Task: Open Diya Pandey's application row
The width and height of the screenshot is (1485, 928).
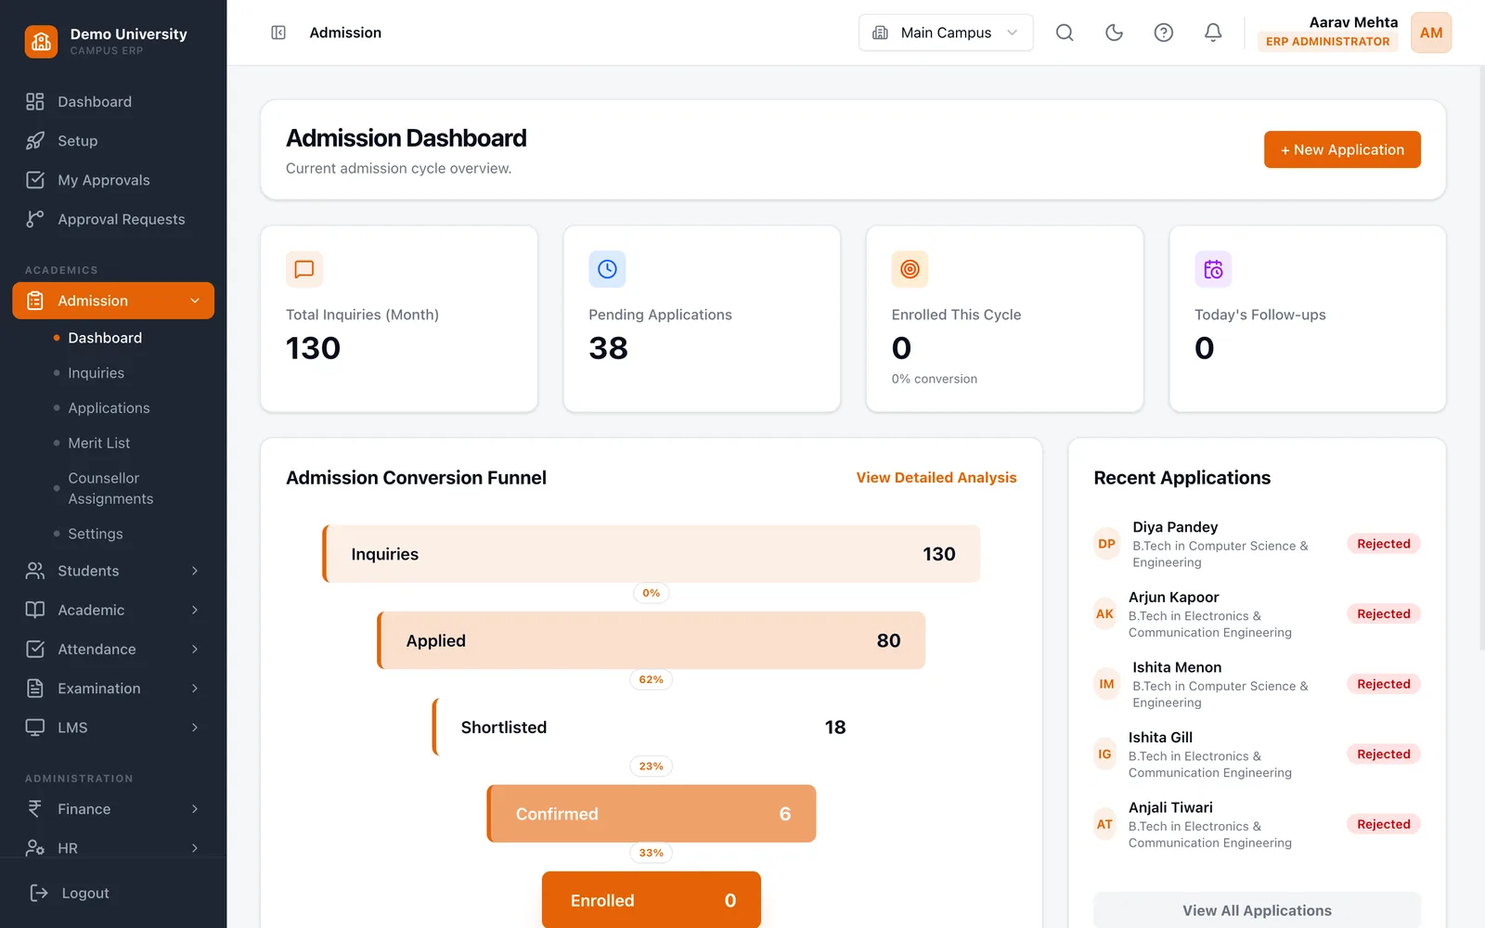Action: pyautogui.click(x=1257, y=544)
